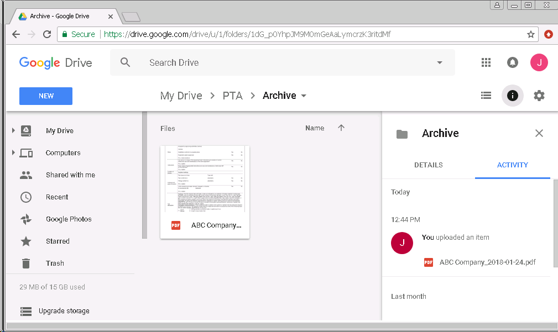Open the Archive folder dropdown menu

pyautogui.click(x=303, y=95)
